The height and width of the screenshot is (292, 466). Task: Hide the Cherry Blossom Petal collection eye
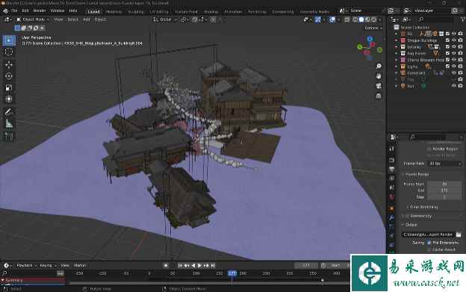pos(454,60)
